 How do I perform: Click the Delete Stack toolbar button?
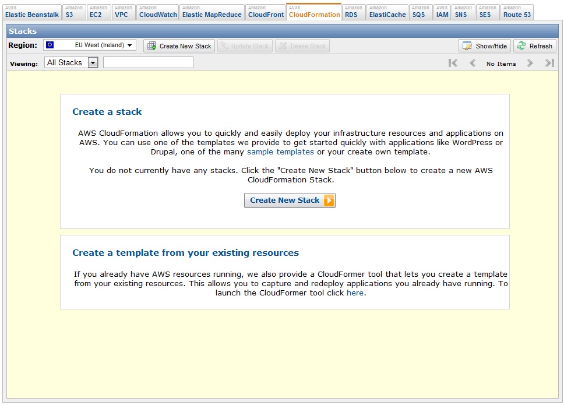pos(302,46)
